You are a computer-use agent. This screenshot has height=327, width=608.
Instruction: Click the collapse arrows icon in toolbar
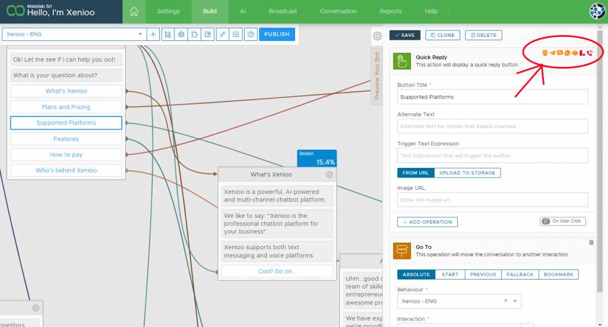pos(223,34)
